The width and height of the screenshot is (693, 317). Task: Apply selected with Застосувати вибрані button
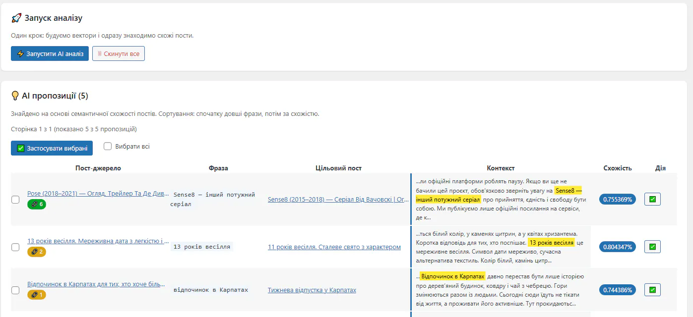52,148
